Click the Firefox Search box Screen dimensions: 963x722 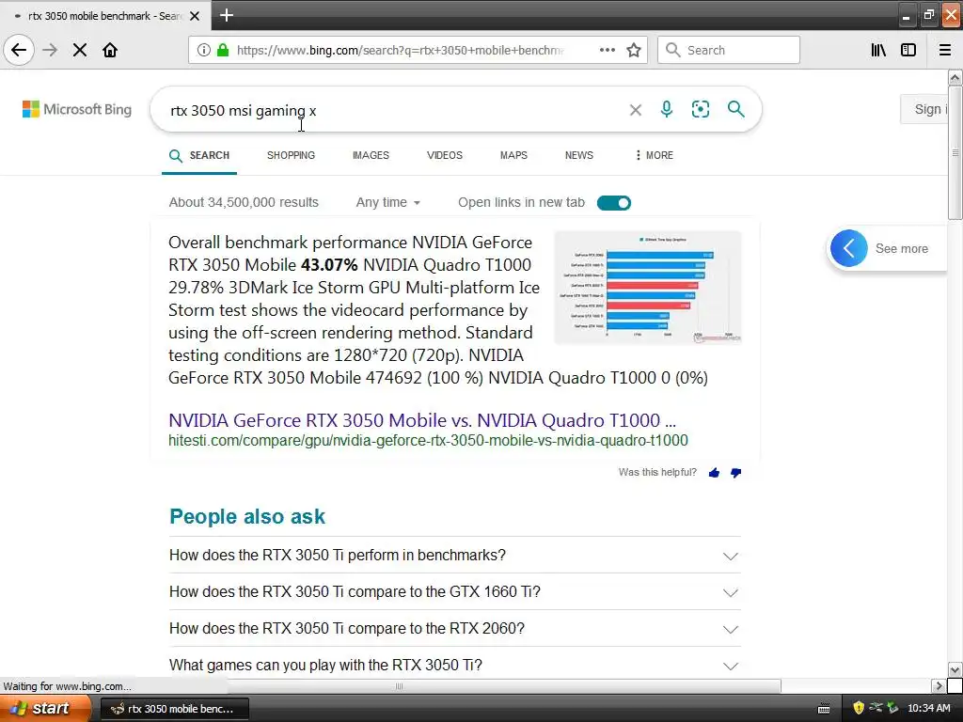(x=729, y=50)
